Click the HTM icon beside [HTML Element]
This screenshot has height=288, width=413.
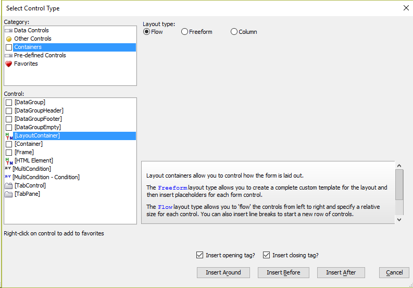coord(9,161)
